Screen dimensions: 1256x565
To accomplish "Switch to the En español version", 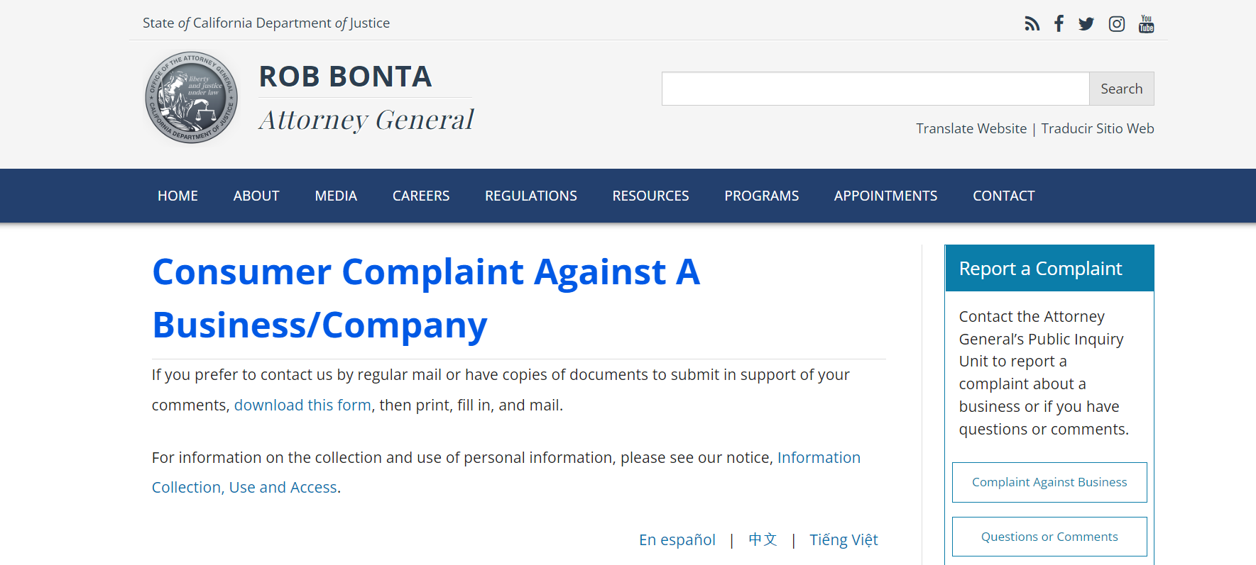I will click(677, 540).
